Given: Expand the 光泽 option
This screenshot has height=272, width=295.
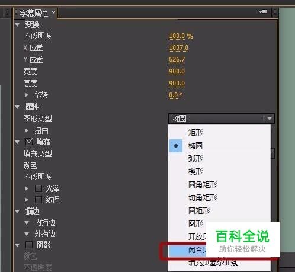Looking at the screenshot, I should (27, 188).
